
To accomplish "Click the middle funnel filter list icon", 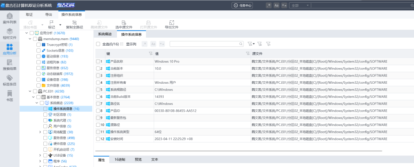I will [260, 44].
